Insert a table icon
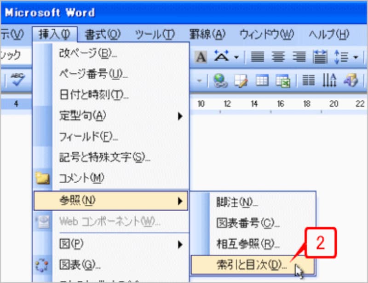368x283 pixels. click(262, 81)
